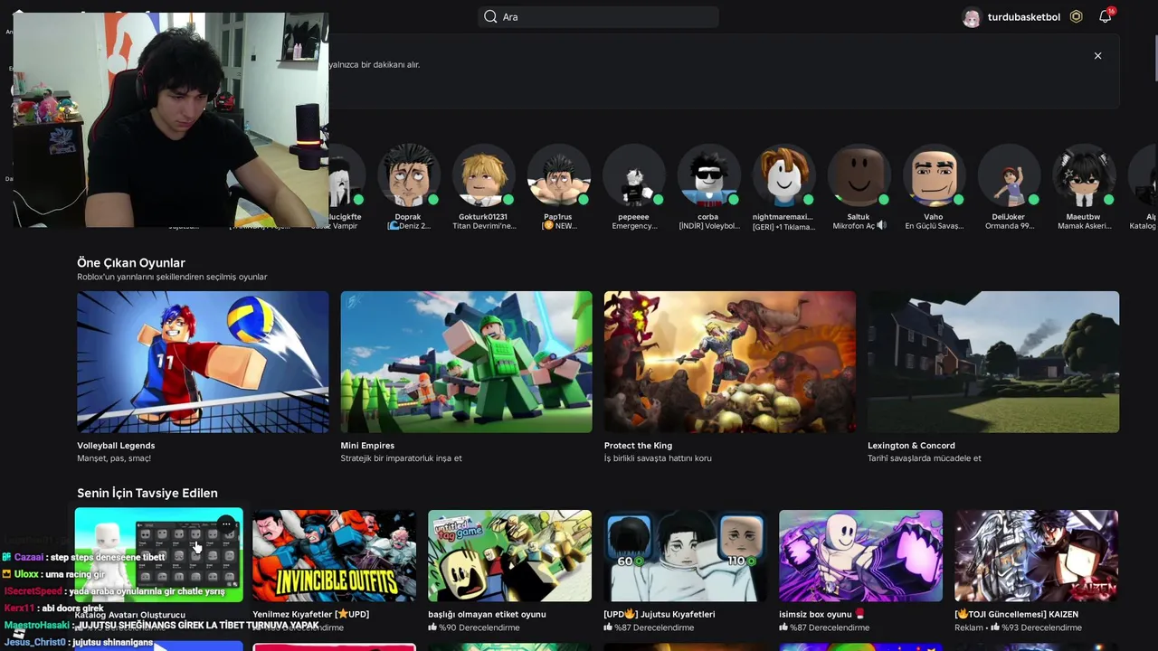Open the Robux balance icon
The height and width of the screenshot is (651, 1158).
pos(1076,16)
